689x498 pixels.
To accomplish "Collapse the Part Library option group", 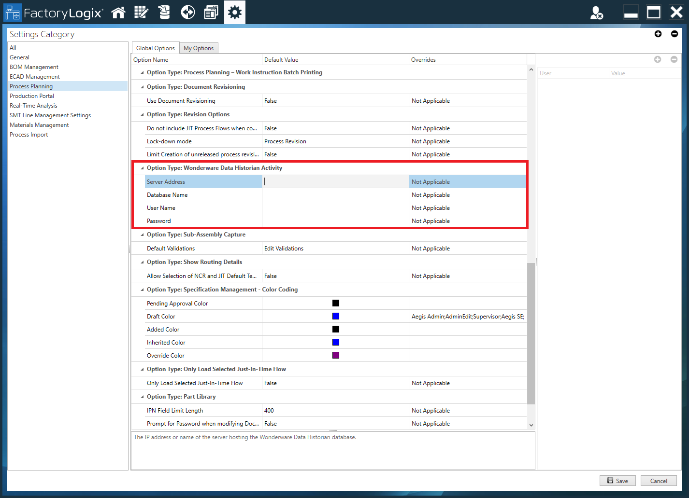I will 142,397.
